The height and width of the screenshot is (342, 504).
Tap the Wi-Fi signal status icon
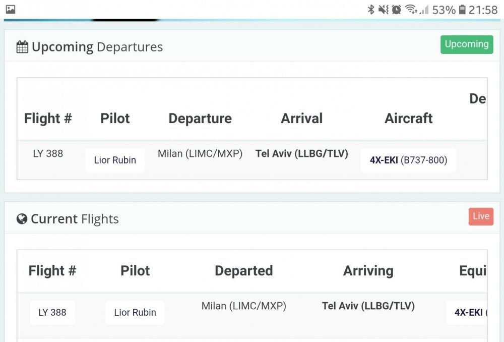coord(411,10)
